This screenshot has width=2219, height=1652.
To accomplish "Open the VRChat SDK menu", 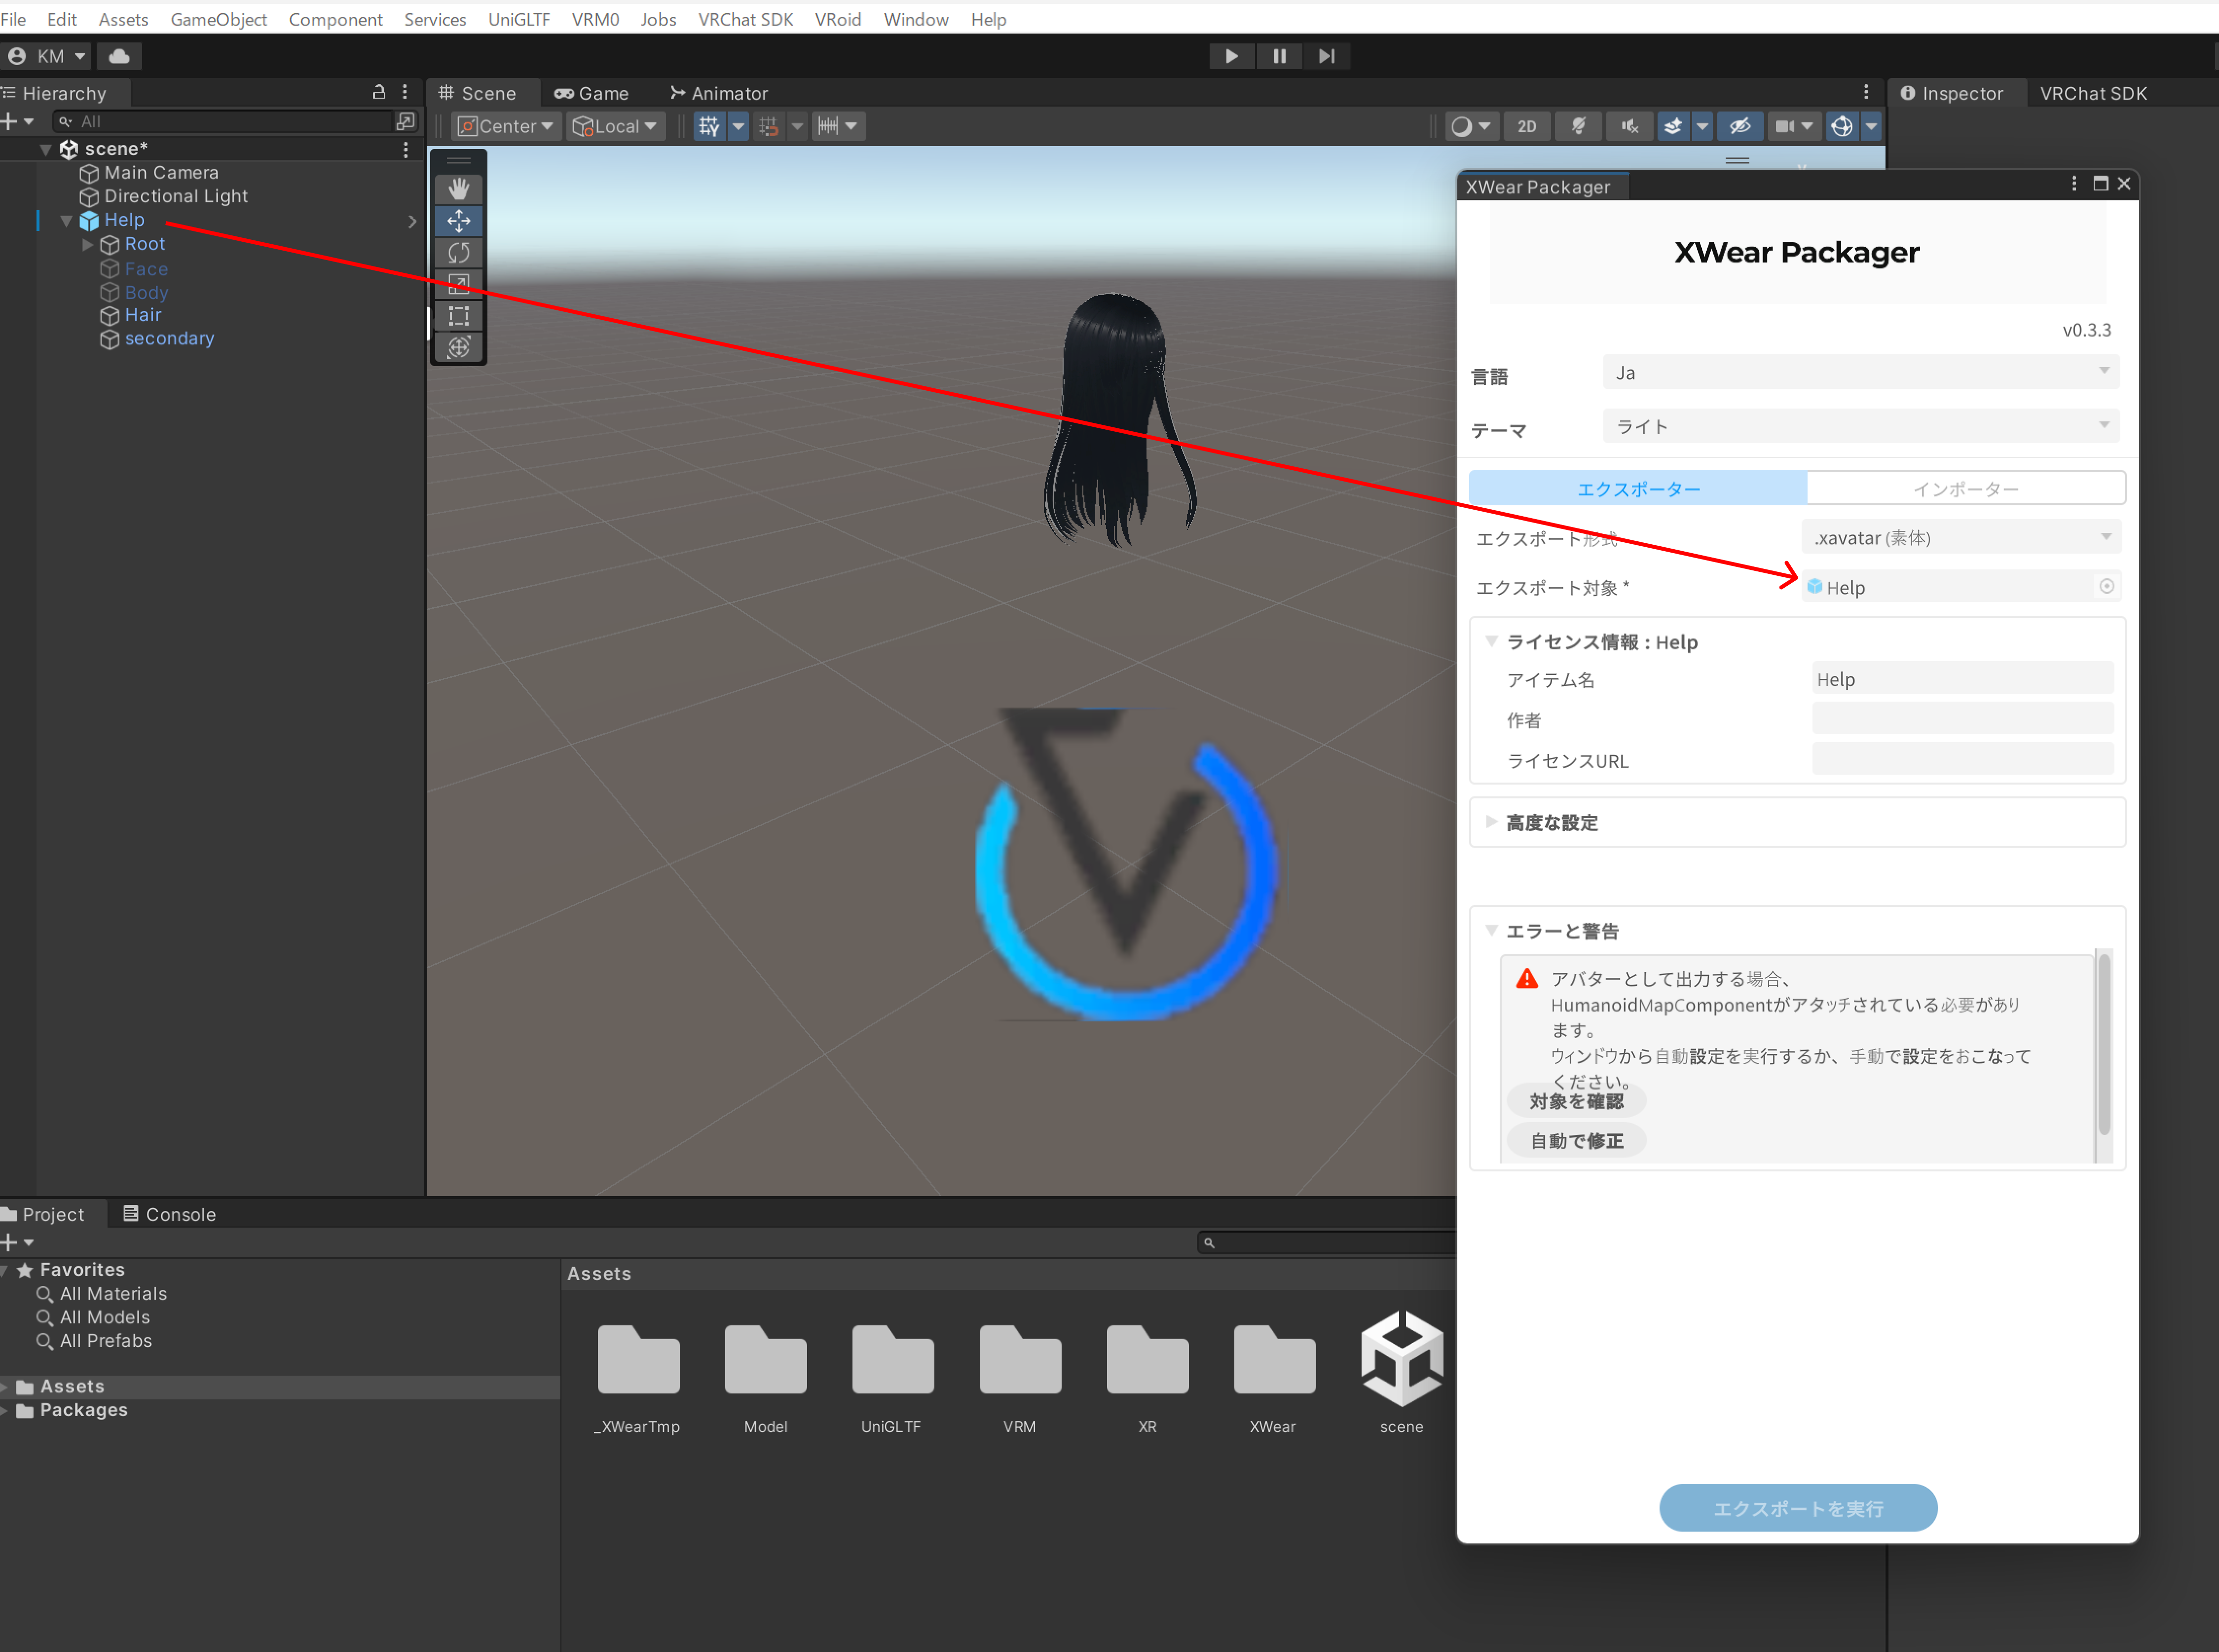I will 745,19.
